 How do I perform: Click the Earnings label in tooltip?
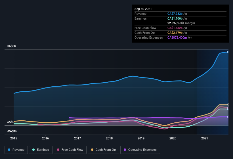point(140,18)
